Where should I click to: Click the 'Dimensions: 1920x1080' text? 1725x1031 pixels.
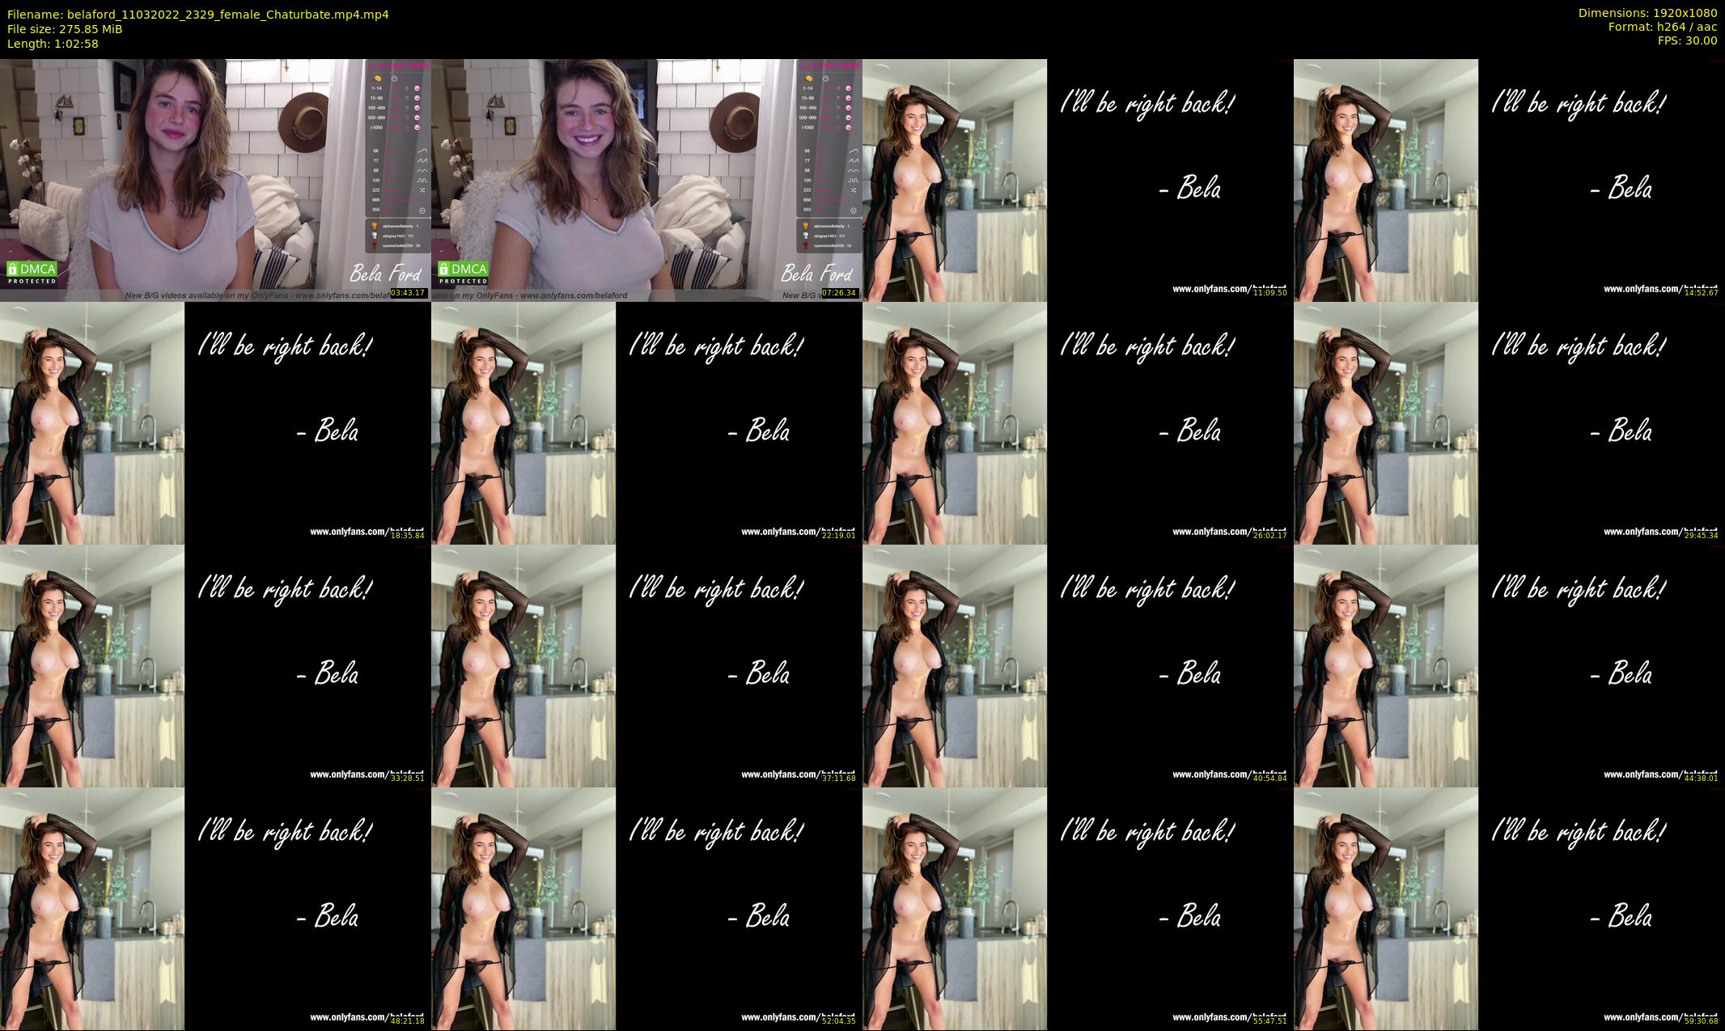(x=1647, y=13)
